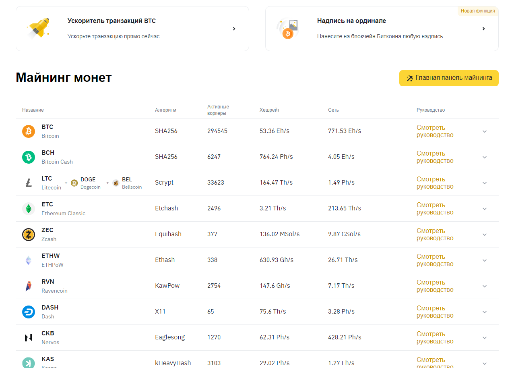Screen dimensions: 514x368
Task: Open Смотреть руководство link for BTC
Action: (x=435, y=131)
